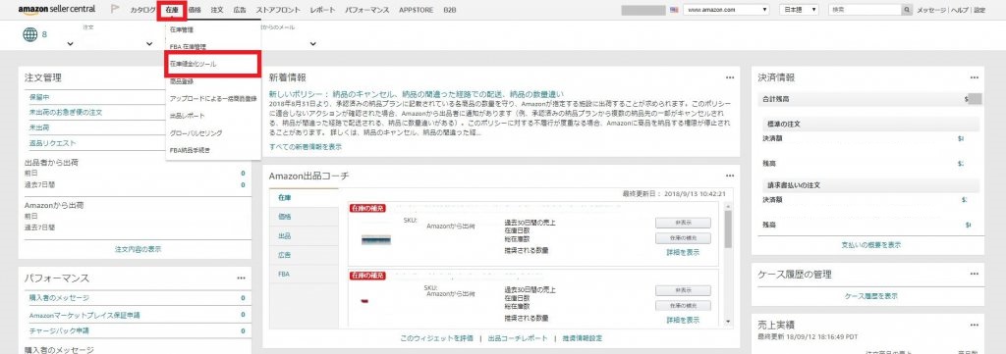Image resolution: width=1006 pixels, height=354 pixels.
Task: Switch to the 広告 tab in Amazon出品コーチ
Action: [304, 255]
